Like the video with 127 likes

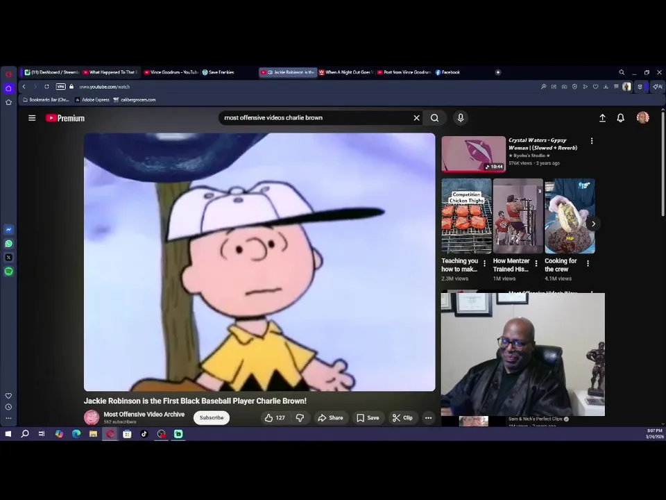275,418
